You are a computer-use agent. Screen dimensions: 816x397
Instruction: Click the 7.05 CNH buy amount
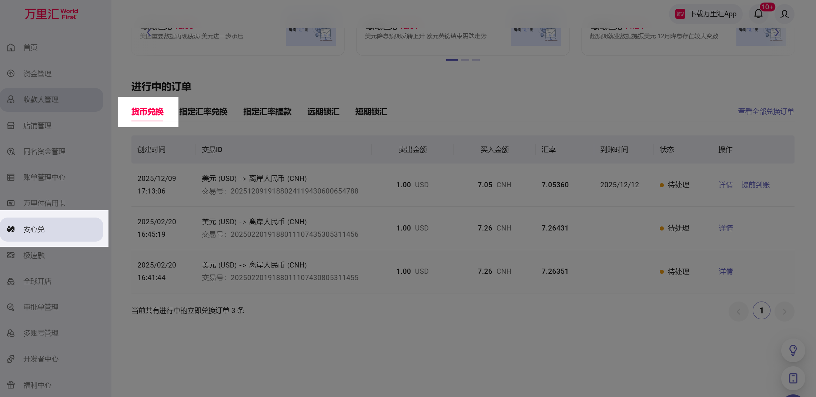[494, 185]
